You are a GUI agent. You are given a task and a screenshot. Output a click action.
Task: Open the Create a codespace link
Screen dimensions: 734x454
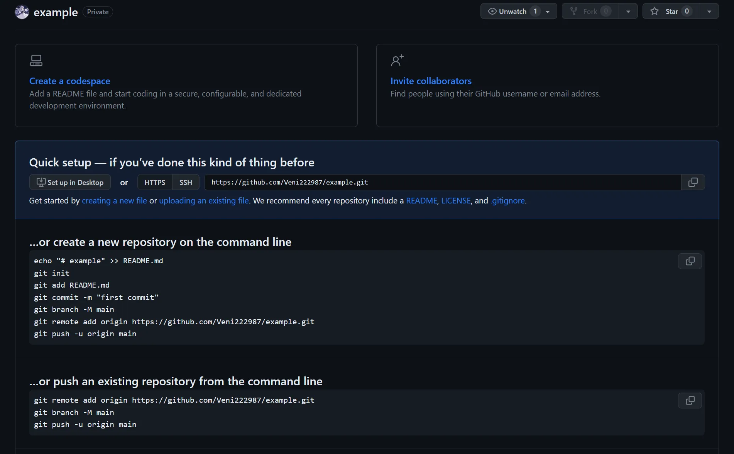point(70,81)
